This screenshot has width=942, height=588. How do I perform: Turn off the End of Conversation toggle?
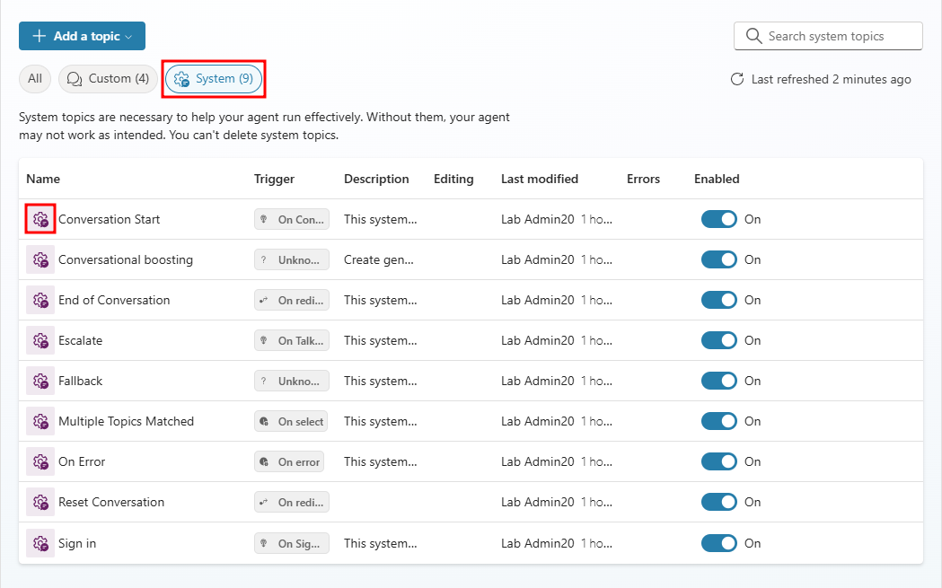coord(718,300)
